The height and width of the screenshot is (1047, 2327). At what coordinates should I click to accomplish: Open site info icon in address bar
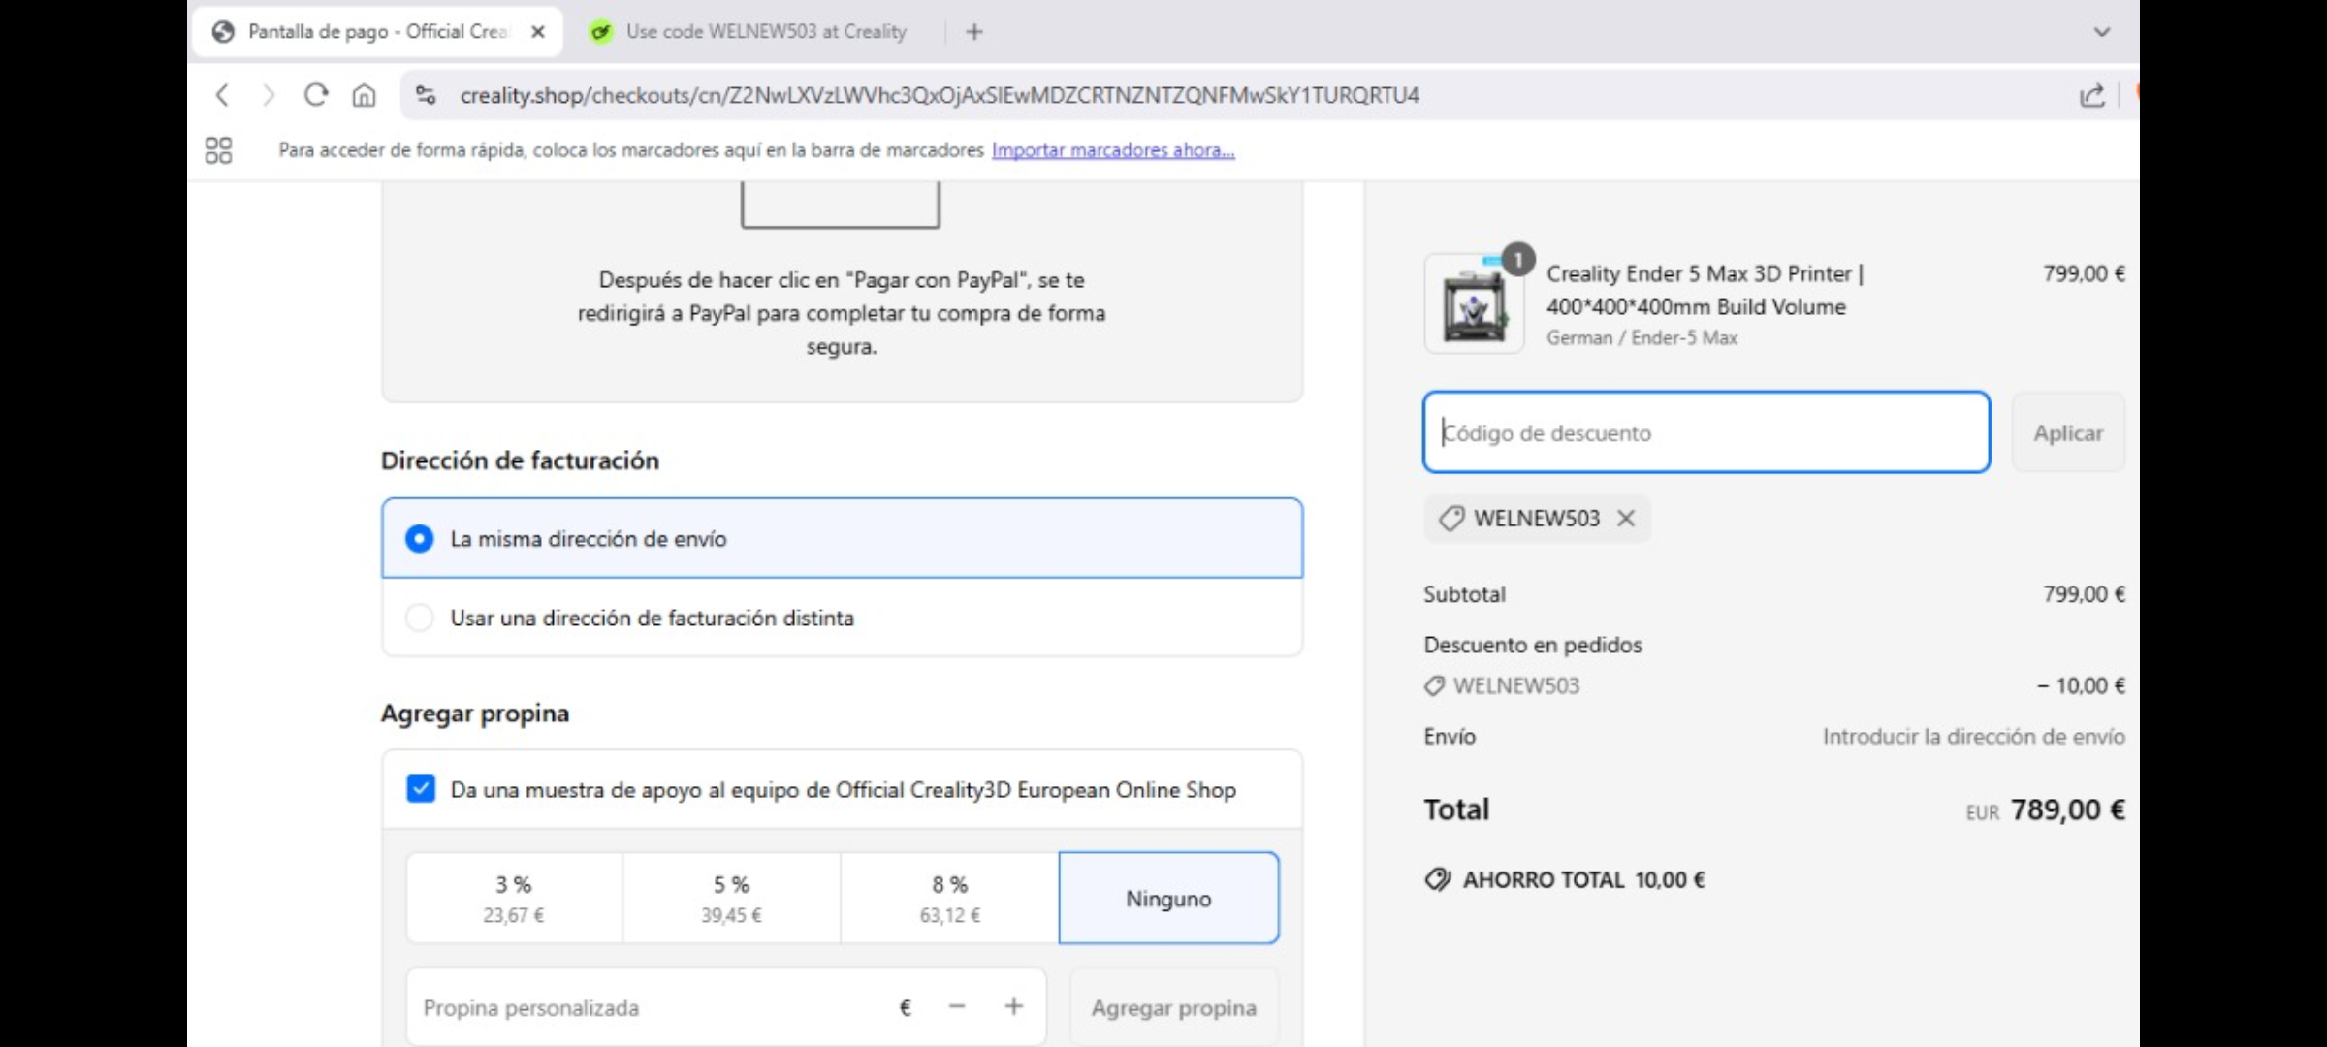point(426,95)
